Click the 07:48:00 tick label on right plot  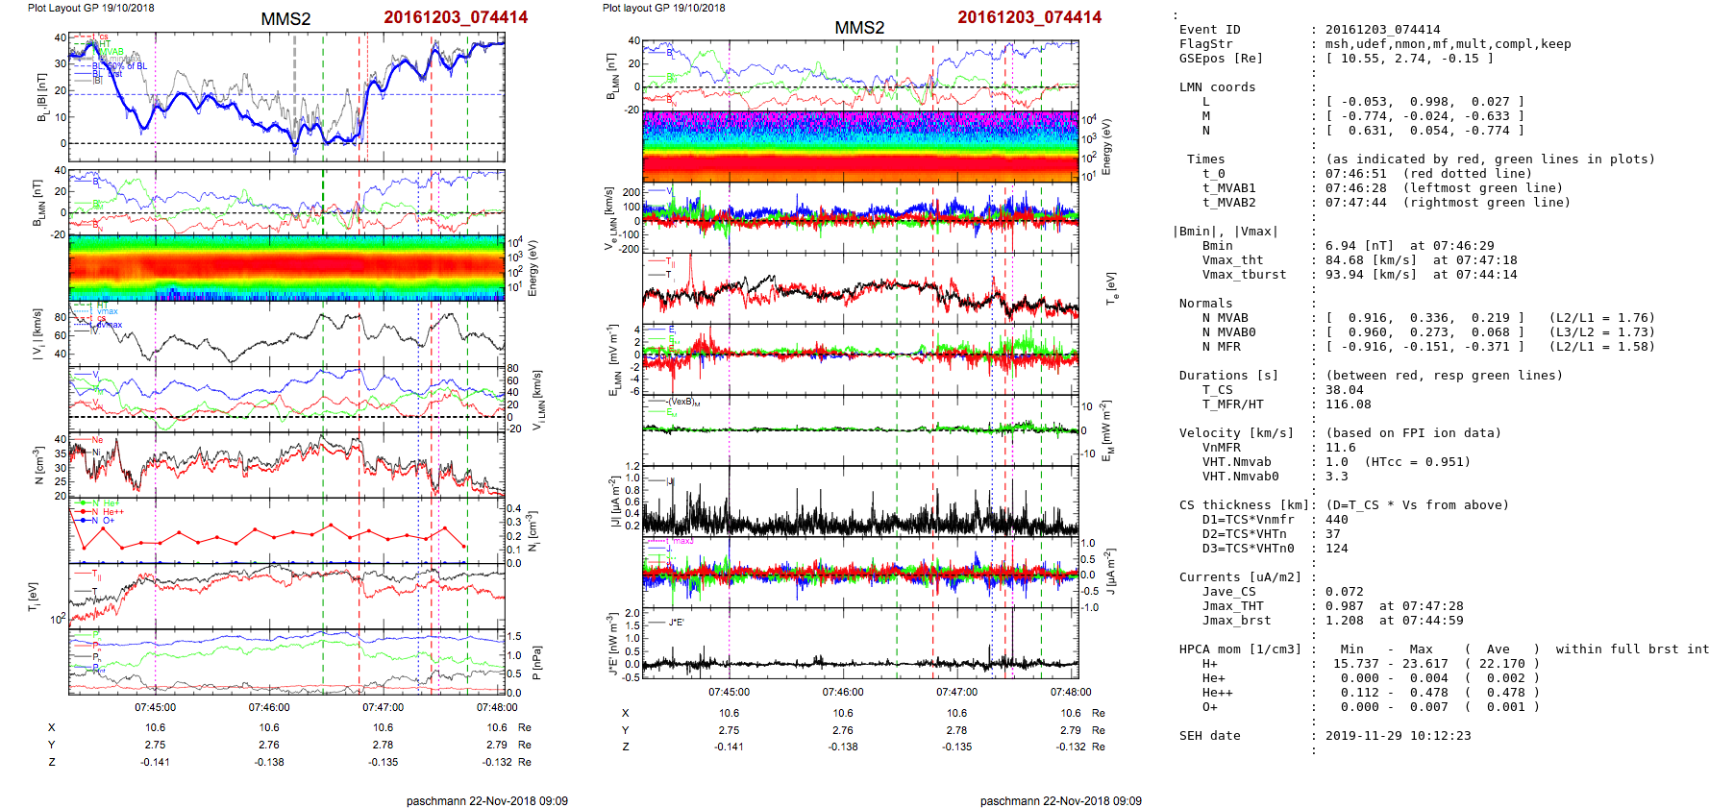[x=1071, y=692]
